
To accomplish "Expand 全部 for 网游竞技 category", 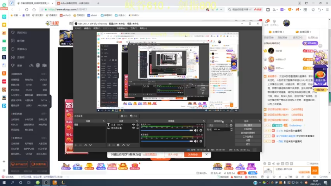I will coord(44,74).
